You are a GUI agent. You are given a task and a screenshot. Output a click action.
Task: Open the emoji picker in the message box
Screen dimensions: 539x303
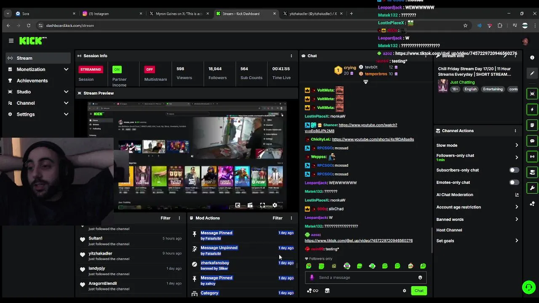(420, 277)
